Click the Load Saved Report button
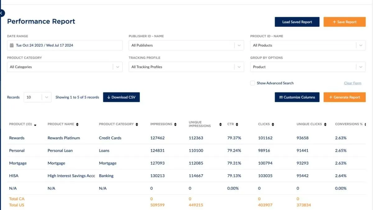 [x=297, y=22]
